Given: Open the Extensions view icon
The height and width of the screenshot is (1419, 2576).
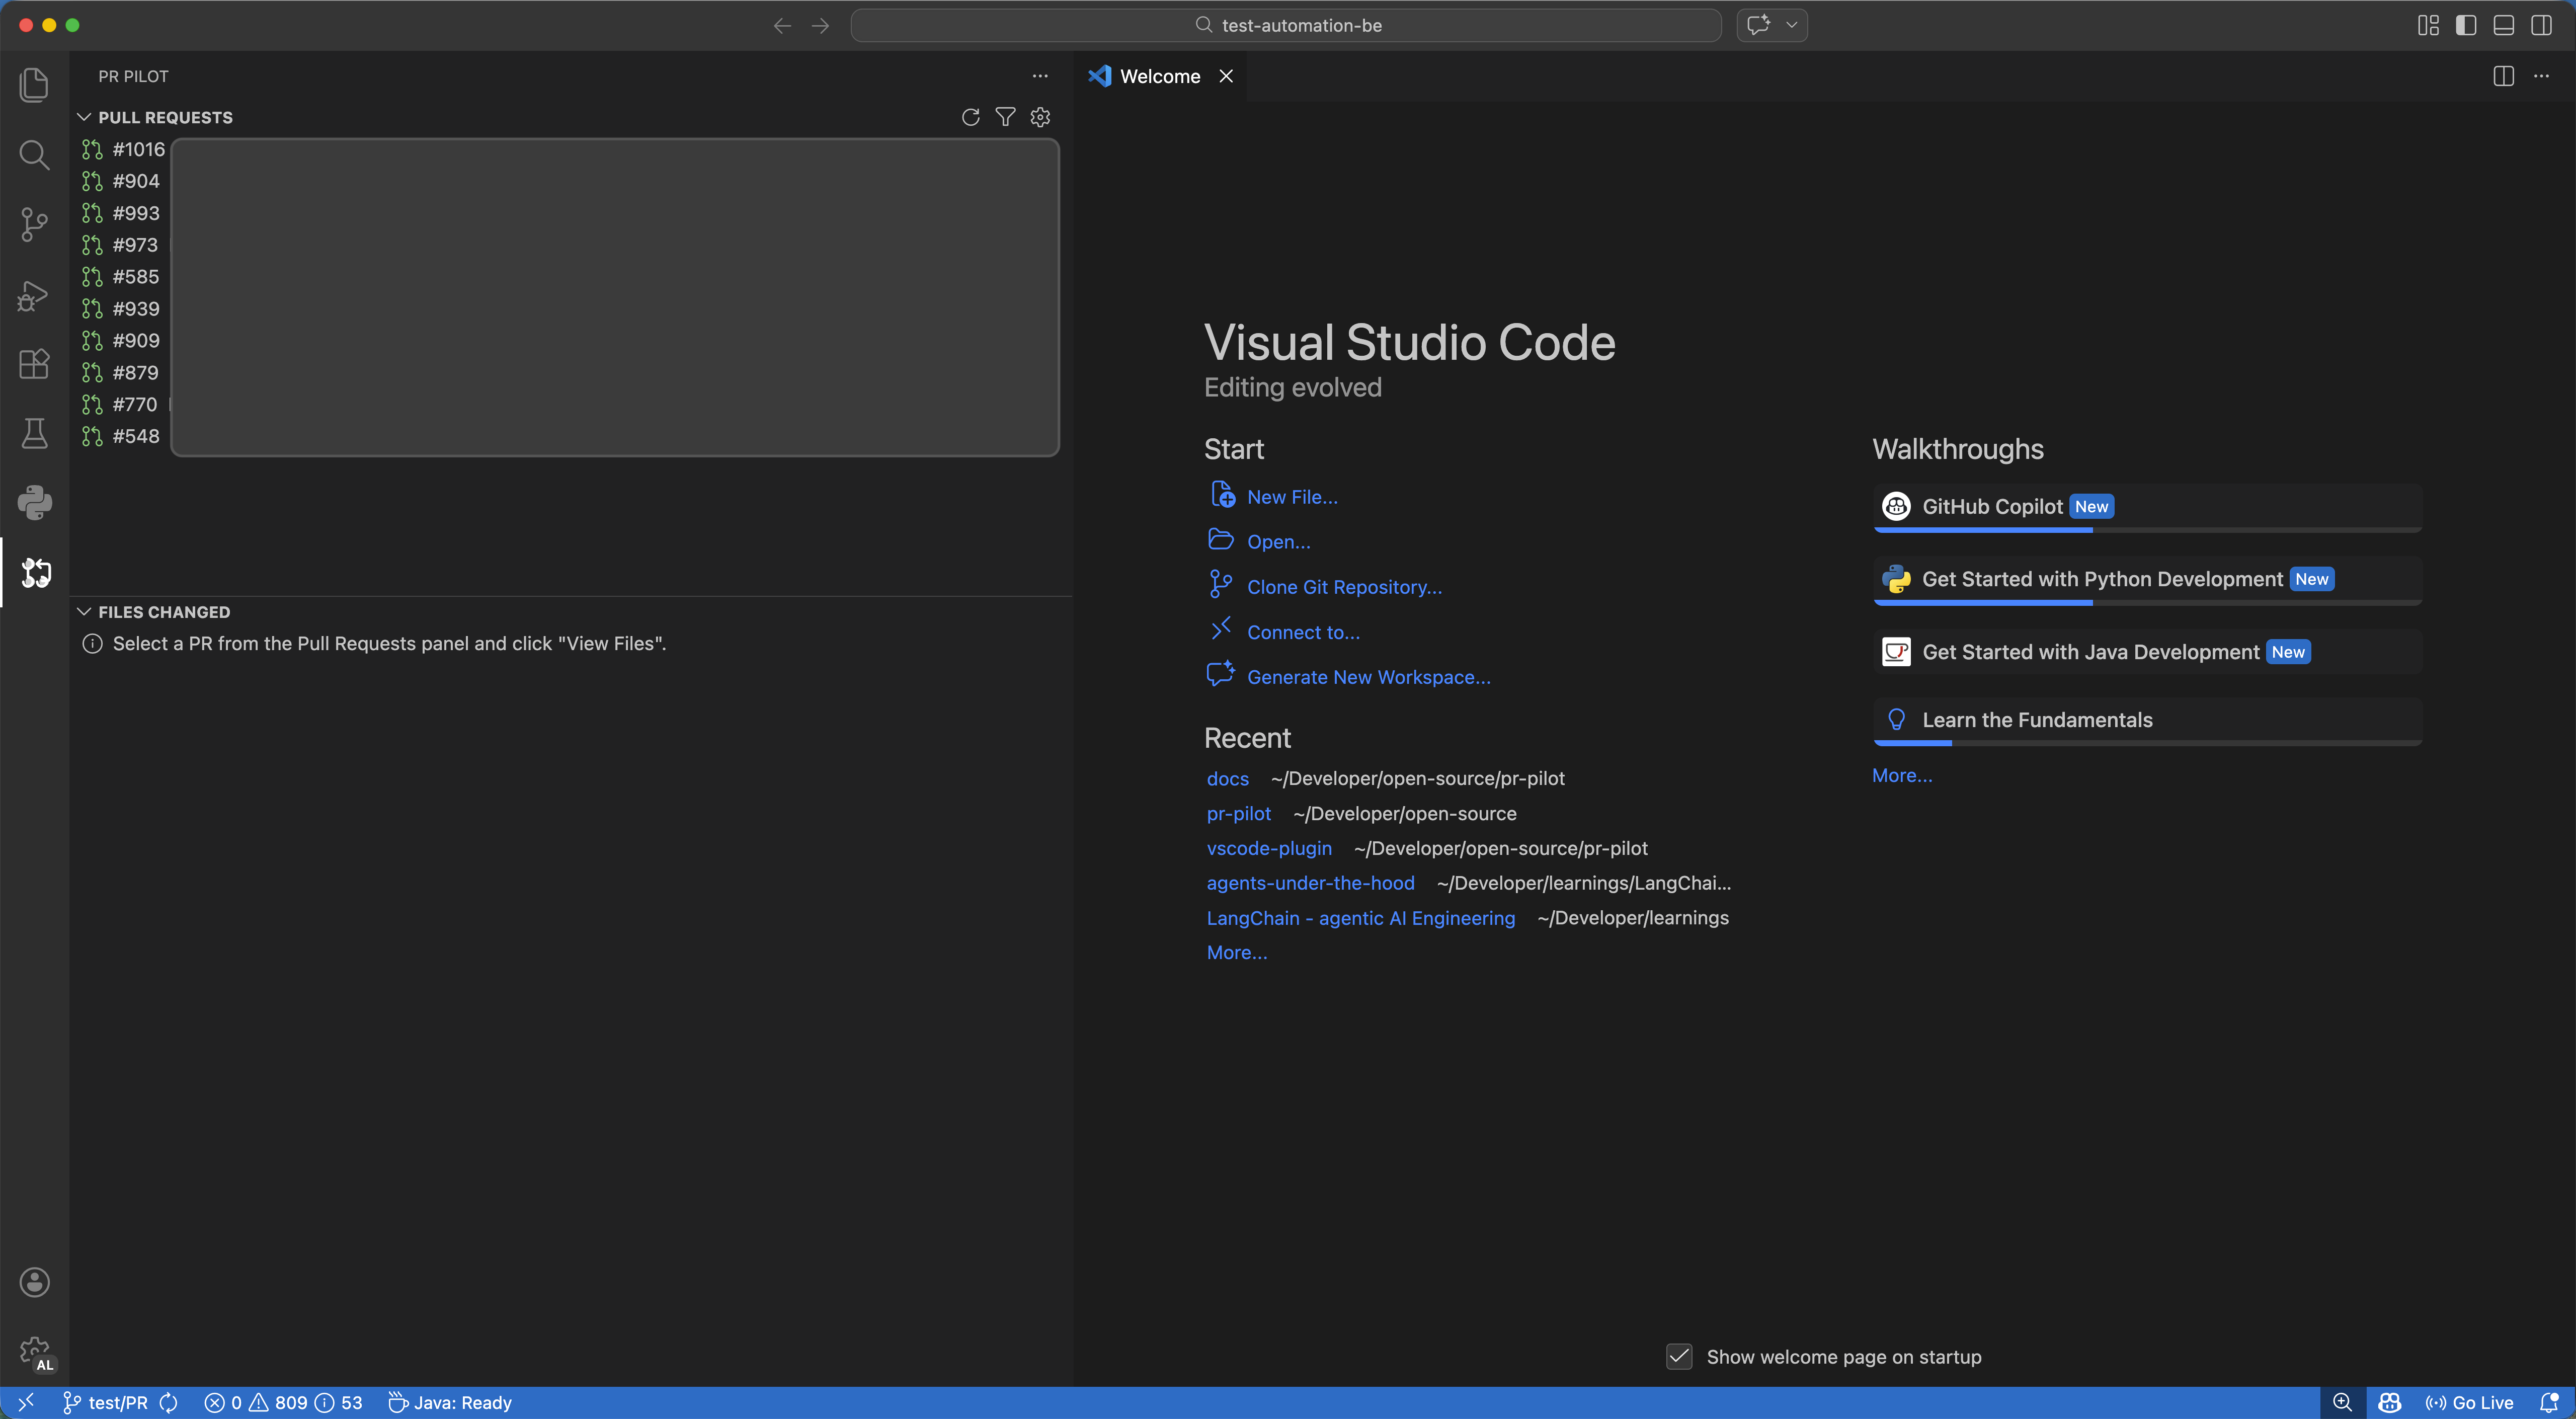Looking at the screenshot, I should 35,364.
